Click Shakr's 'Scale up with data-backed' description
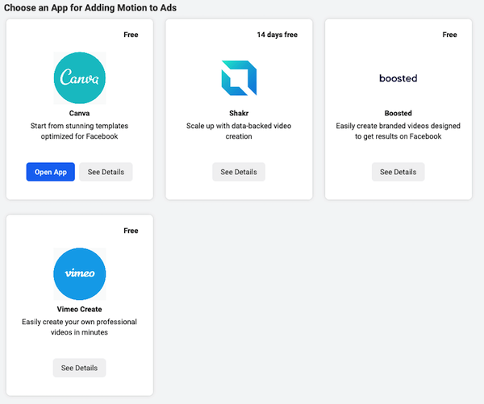The image size is (484, 404). pos(239,131)
